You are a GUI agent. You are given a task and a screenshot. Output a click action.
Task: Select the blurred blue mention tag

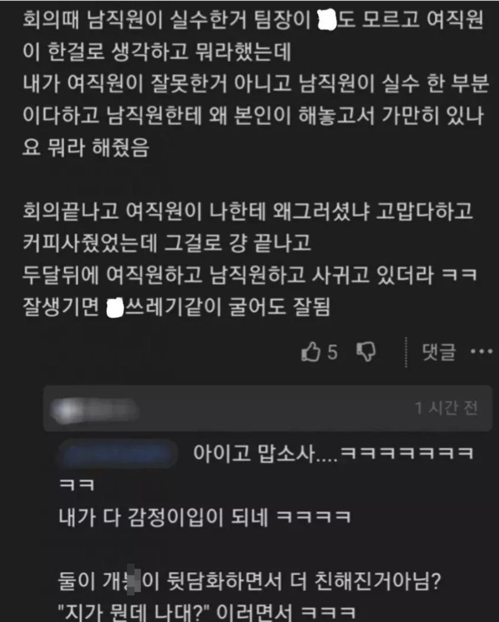pyautogui.click(x=118, y=454)
